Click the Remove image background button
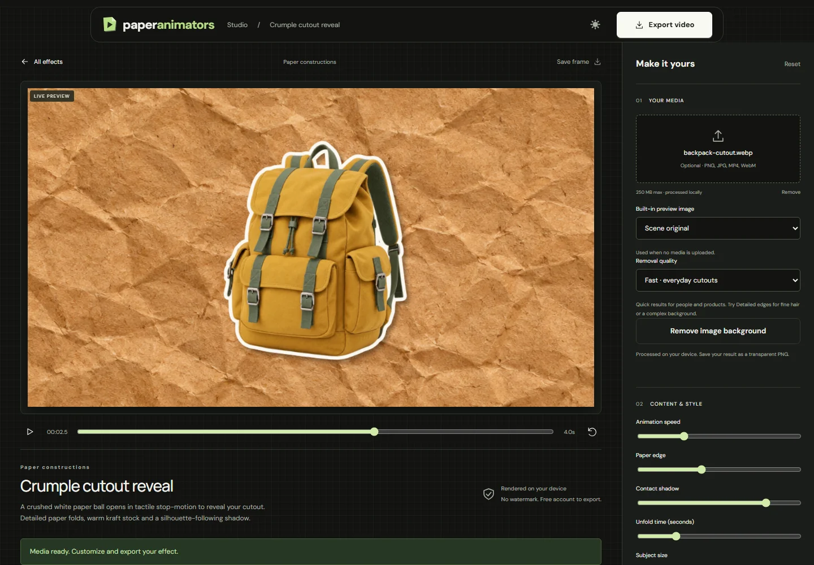Image resolution: width=814 pixels, height=565 pixels. (718, 331)
